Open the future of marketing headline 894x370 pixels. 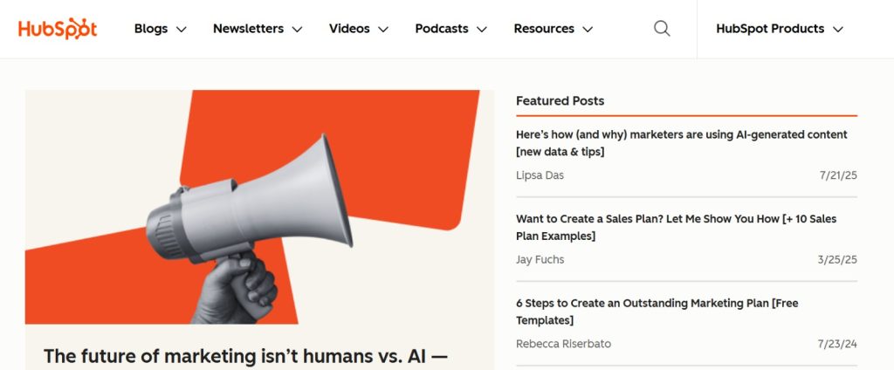click(245, 356)
